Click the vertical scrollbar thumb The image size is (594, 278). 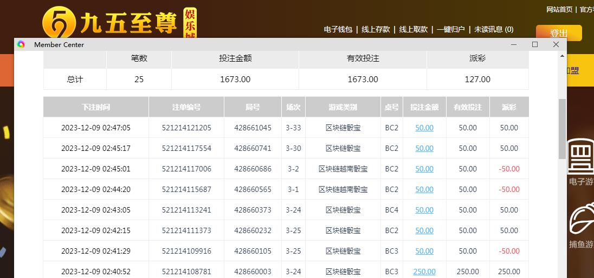pyautogui.click(x=562, y=129)
